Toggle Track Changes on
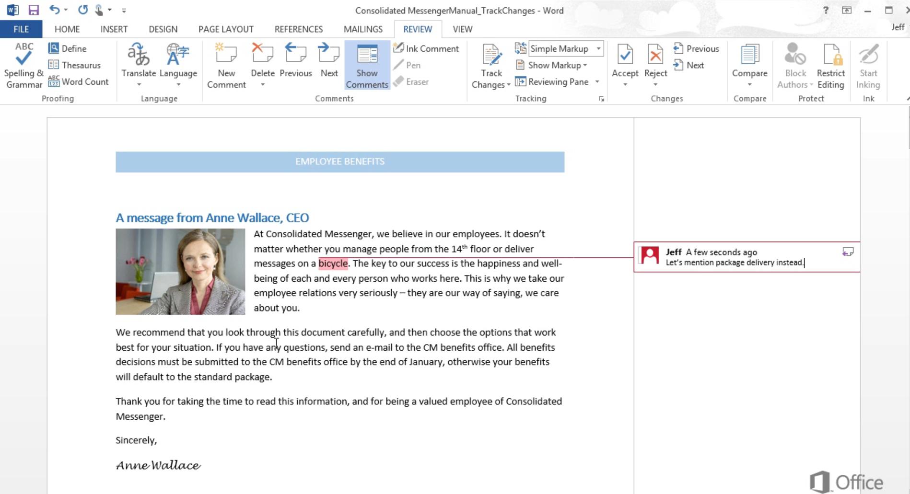The width and height of the screenshot is (910, 494). point(491,60)
